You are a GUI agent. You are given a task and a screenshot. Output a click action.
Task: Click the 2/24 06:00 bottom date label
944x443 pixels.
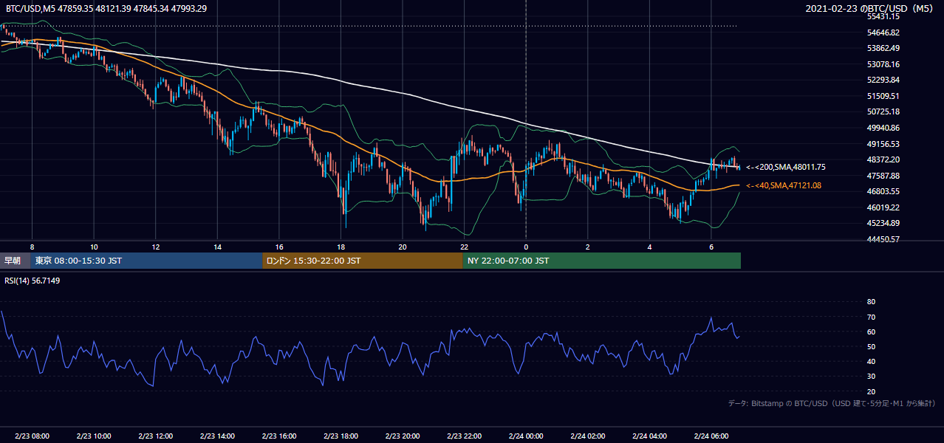pyautogui.click(x=711, y=436)
